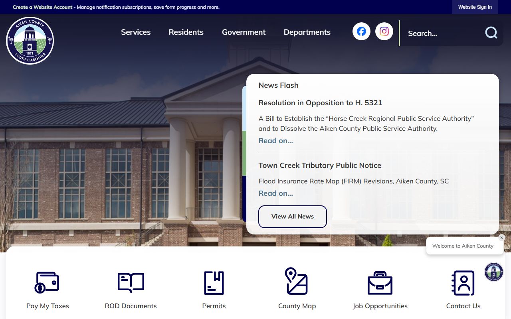
Task: Click Read on under Horse Creek resolution
Action: tap(275, 141)
